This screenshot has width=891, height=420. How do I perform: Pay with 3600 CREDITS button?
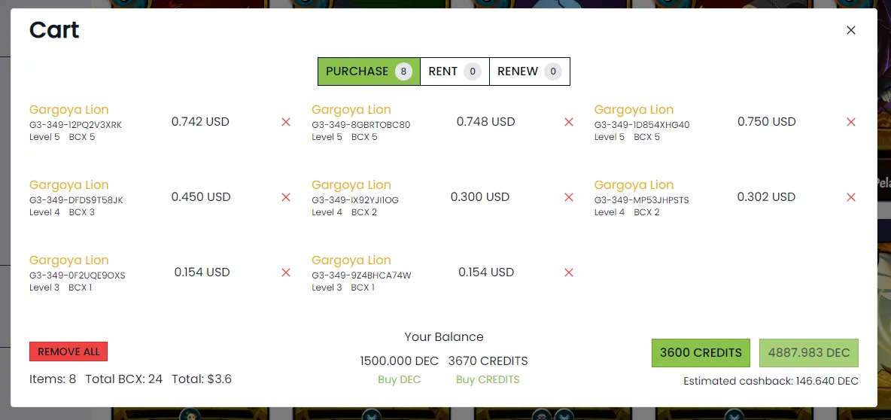pyautogui.click(x=701, y=353)
